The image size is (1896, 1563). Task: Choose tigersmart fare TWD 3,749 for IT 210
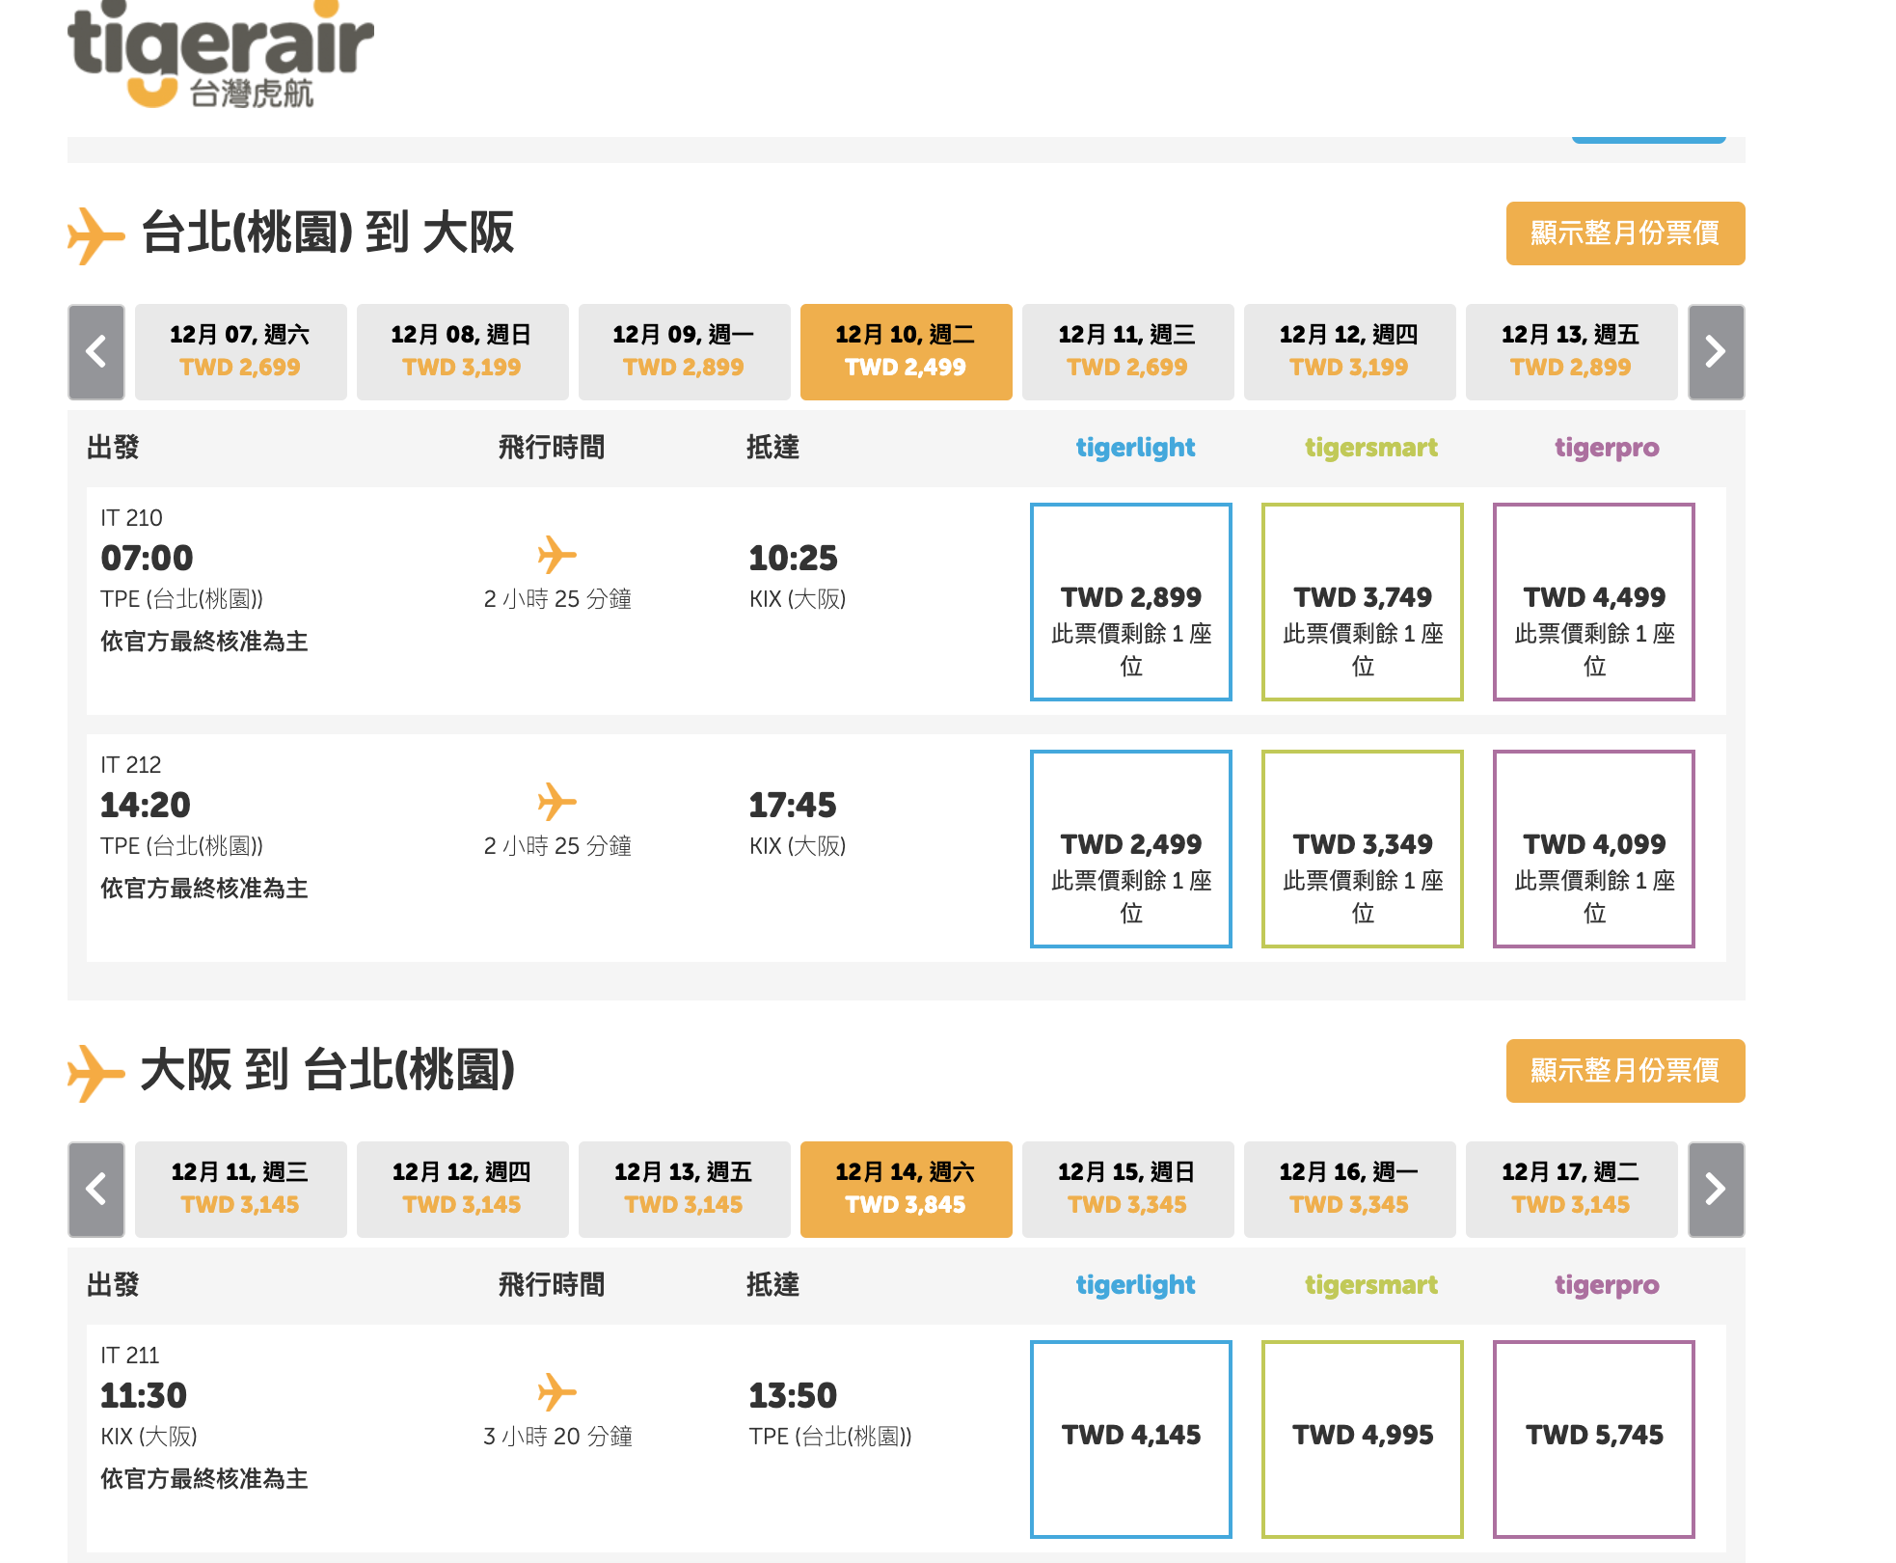tap(1363, 602)
